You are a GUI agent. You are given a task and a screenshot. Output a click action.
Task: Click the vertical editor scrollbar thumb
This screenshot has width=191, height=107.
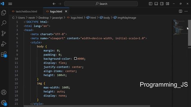190,33
